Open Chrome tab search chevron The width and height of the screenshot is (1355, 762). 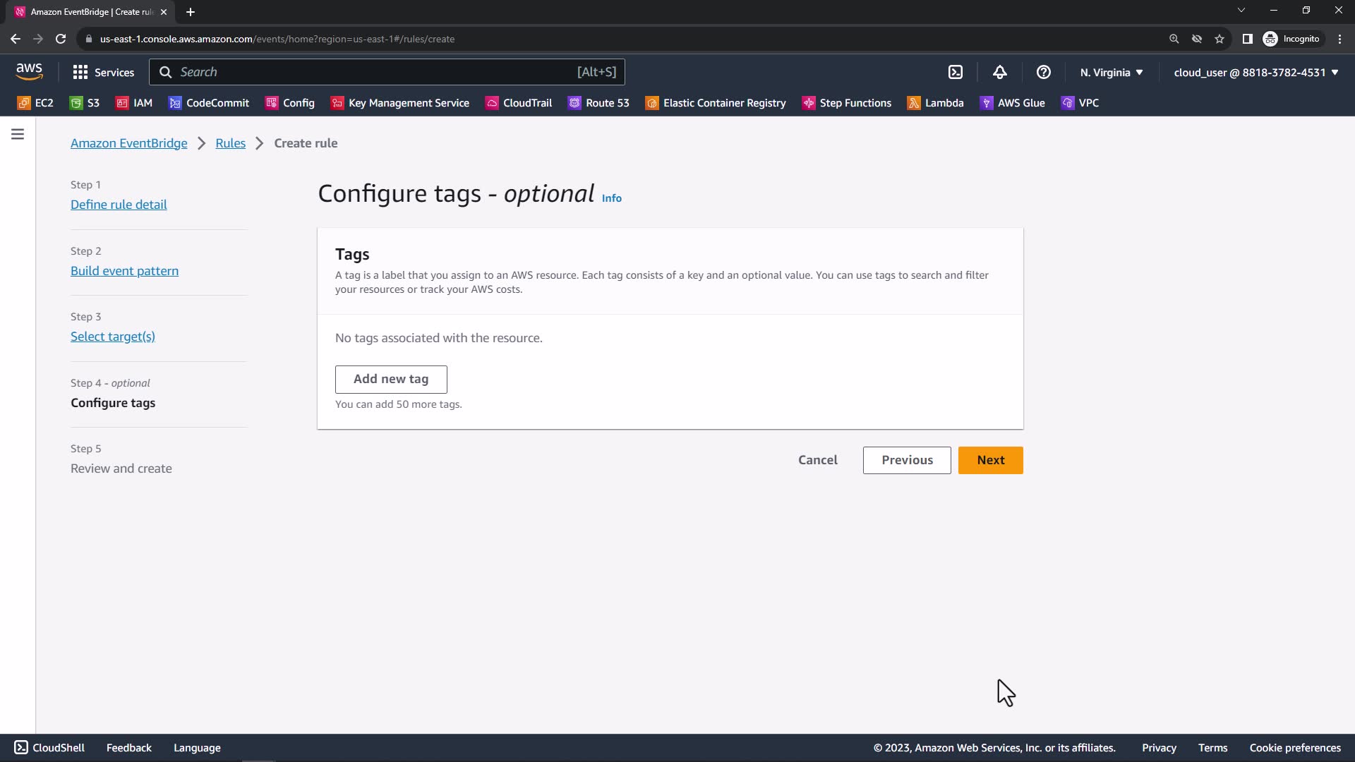click(1241, 11)
